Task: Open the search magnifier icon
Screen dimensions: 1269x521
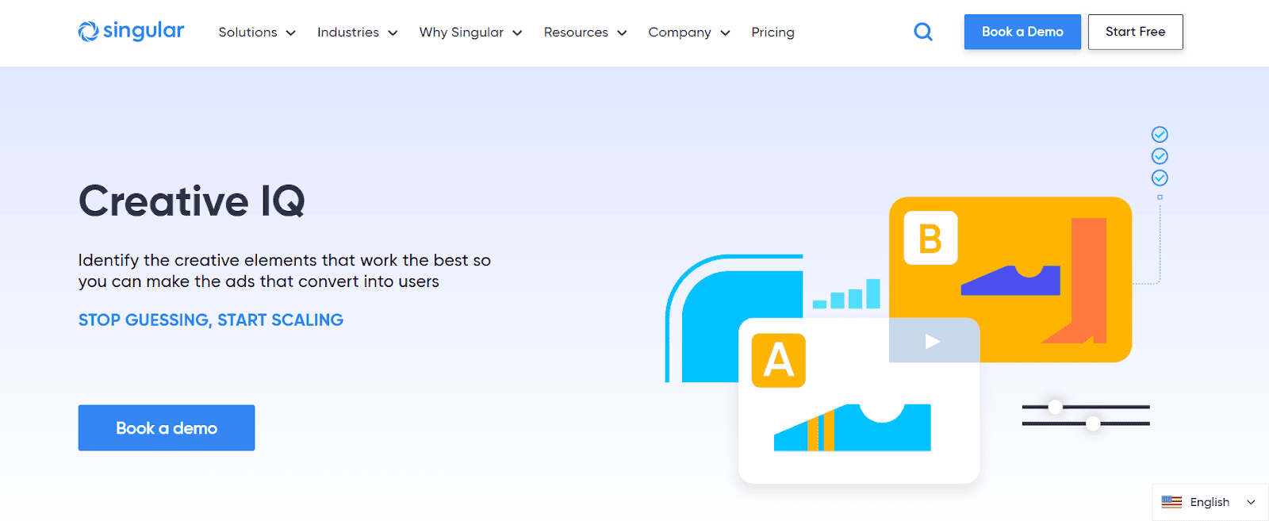Action: (x=922, y=32)
